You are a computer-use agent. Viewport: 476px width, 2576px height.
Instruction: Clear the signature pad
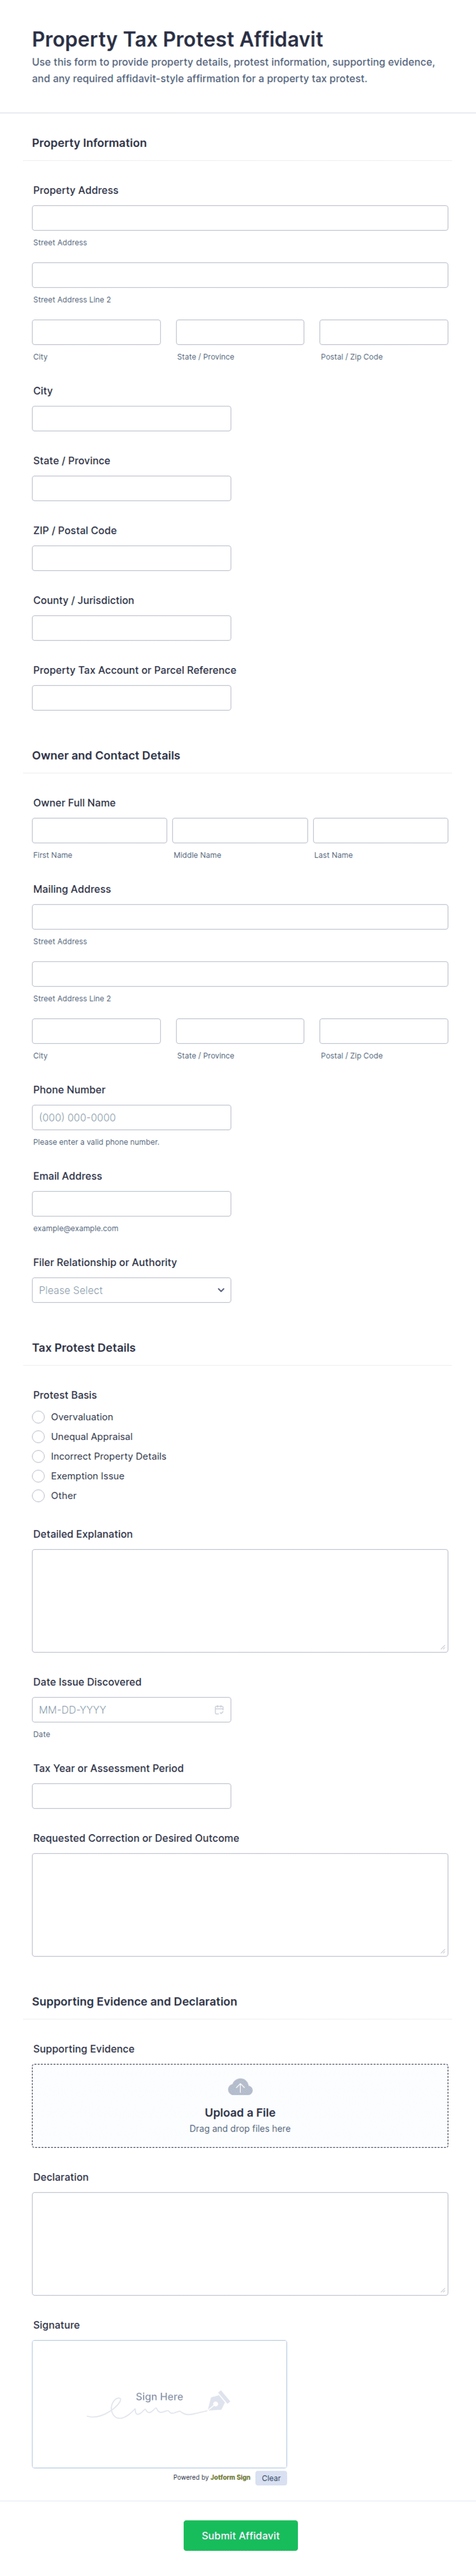(271, 2478)
